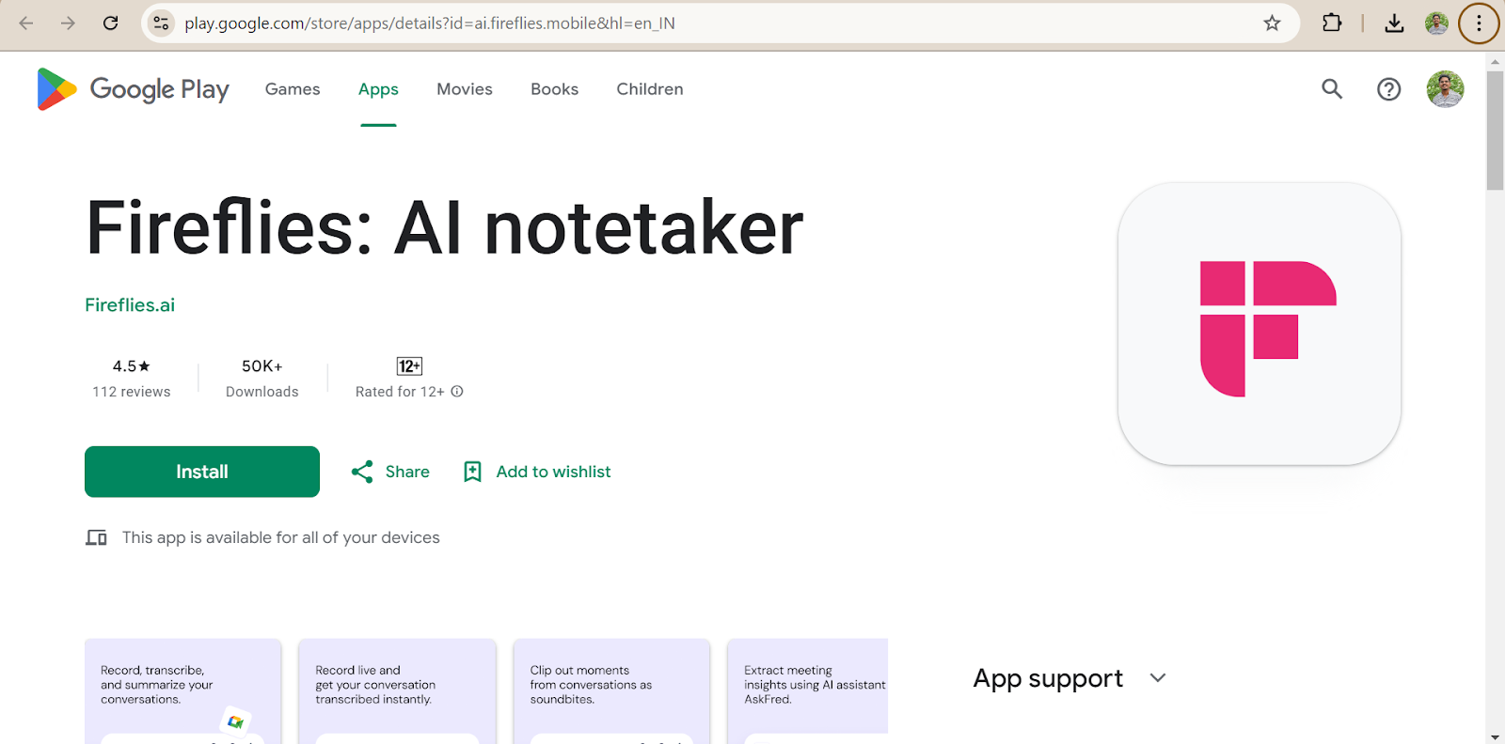Click the 50K+ downloads count
The image size is (1505, 744).
262,366
